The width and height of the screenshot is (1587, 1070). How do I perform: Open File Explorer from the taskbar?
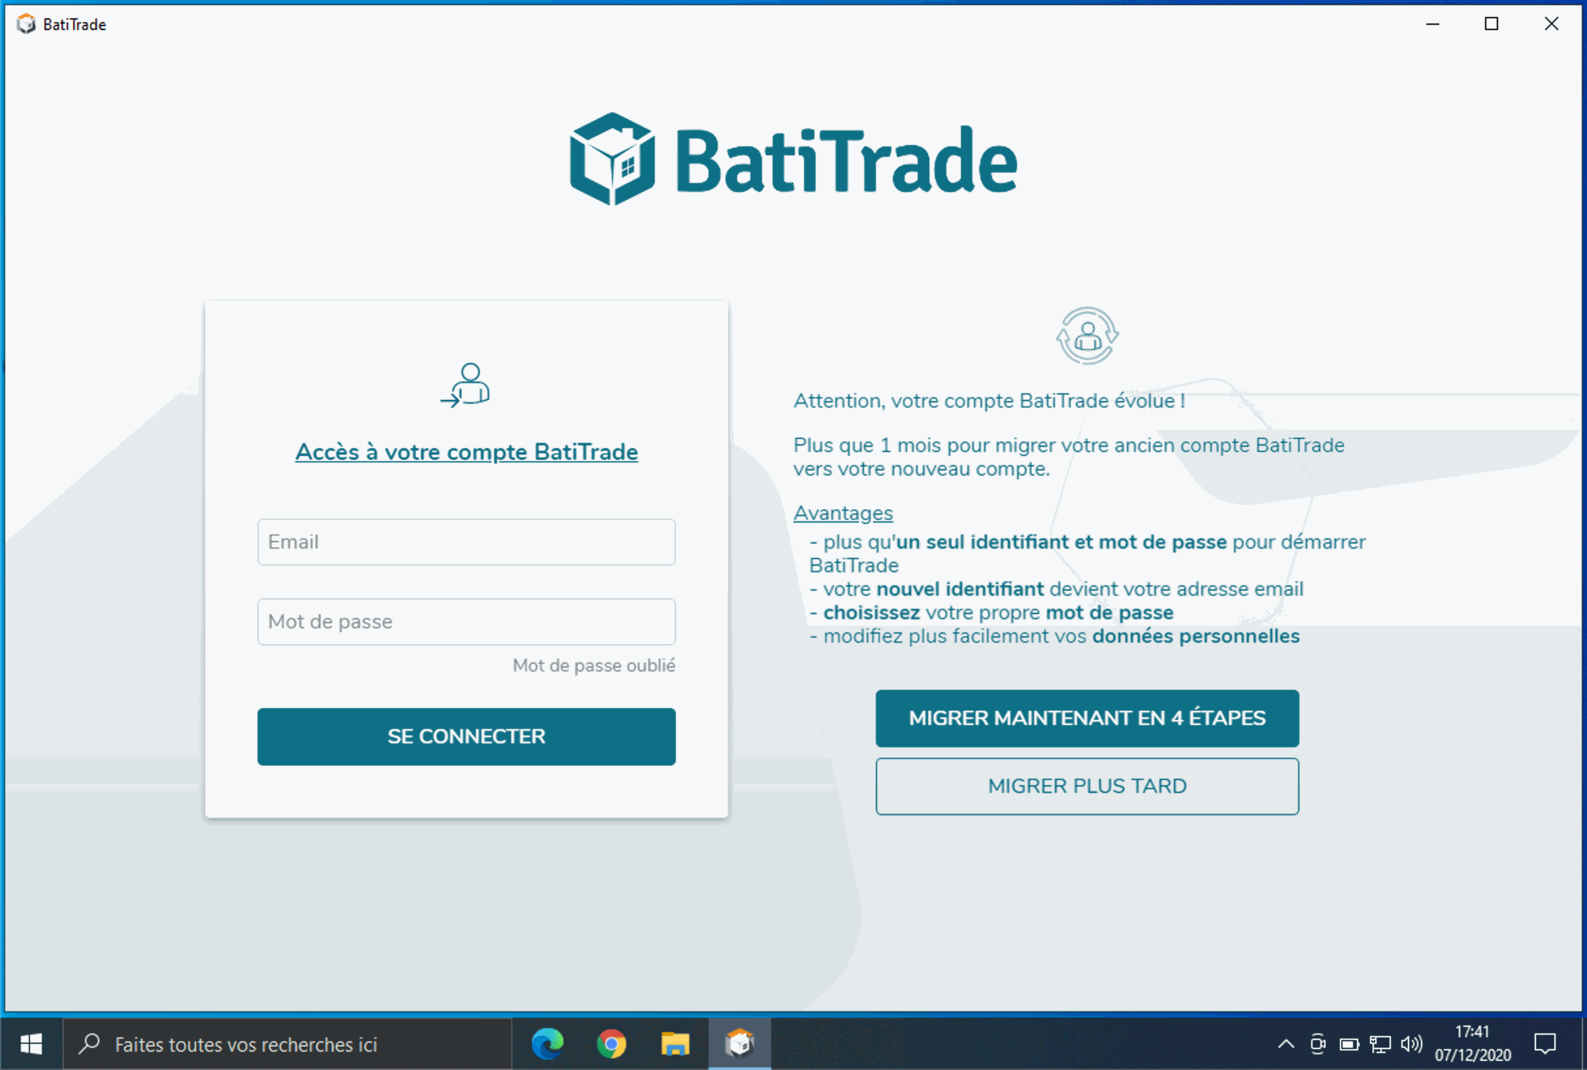tap(675, 1043)
